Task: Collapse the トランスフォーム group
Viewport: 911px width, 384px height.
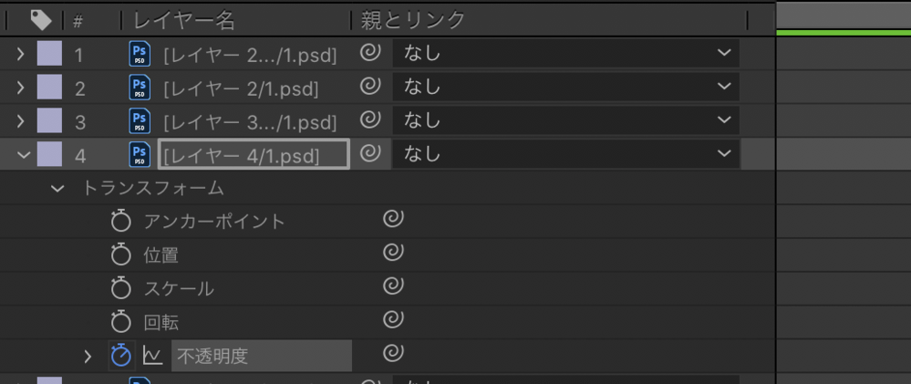Action: tap(58, 189)
